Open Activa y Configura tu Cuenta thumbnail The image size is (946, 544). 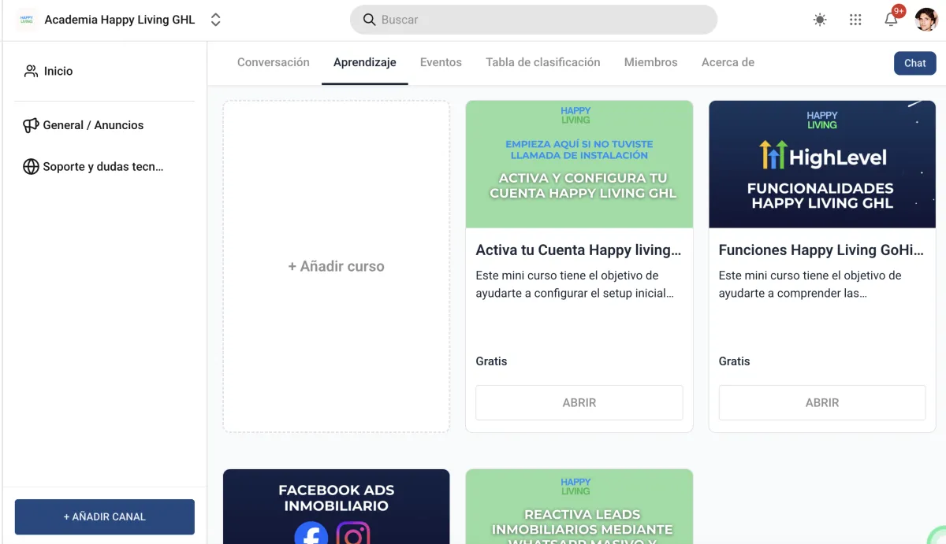click(x=579, y=165)
